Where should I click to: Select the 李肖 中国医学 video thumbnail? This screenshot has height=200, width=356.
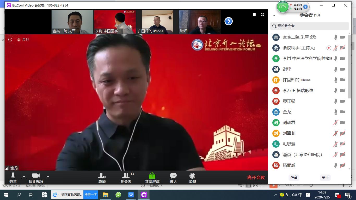pyautogui.click(x=115, y=22)
